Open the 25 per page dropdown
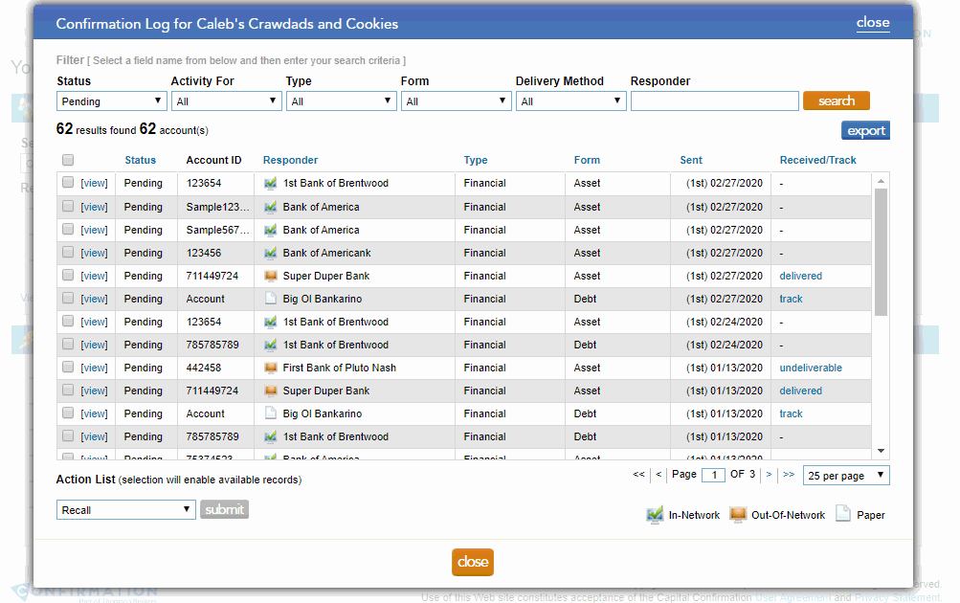The height and width of the screenshot is (603, 960). 845,475
